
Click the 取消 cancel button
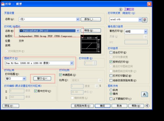click(x=119, y=106)
